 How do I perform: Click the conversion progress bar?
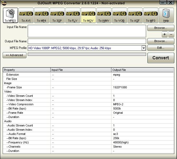(87, 54)
